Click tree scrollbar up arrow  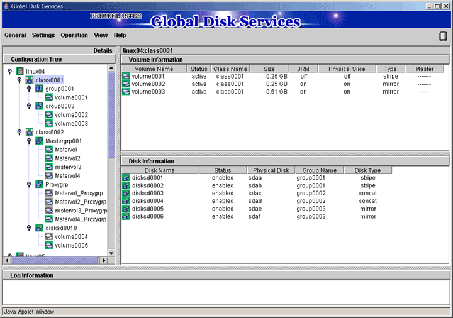(x=111, y=68)
